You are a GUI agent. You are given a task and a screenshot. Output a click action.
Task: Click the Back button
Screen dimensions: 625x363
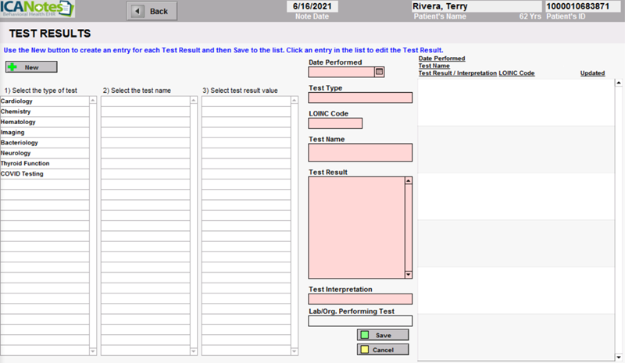point(151,11)
